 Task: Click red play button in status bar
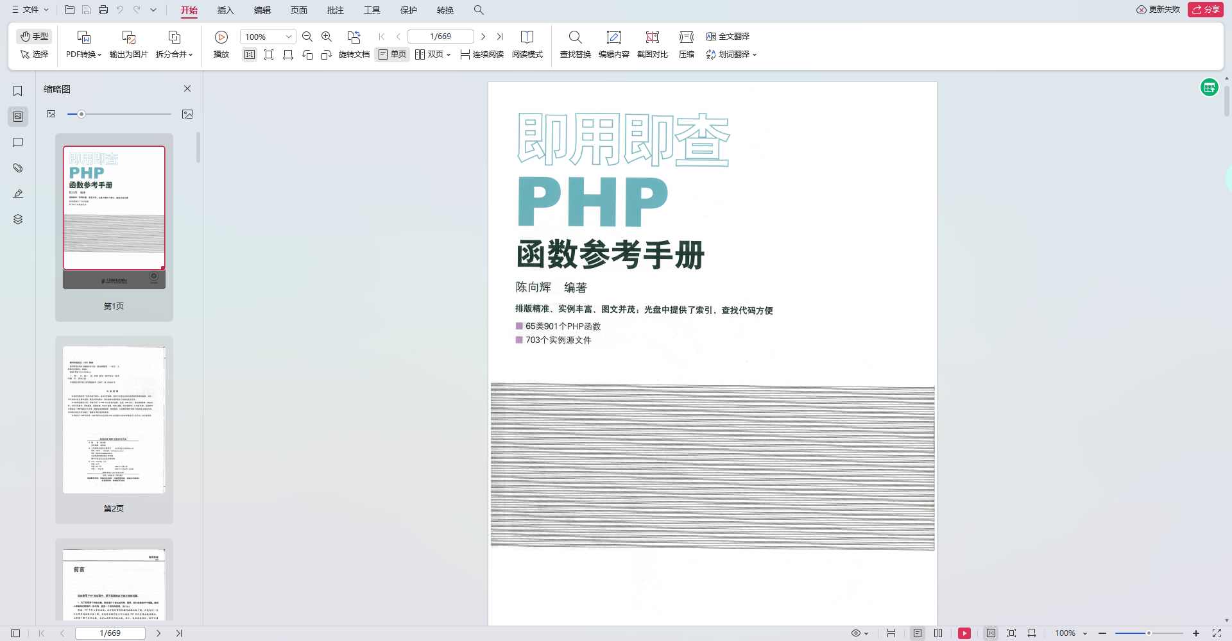(x=964, y=633)
